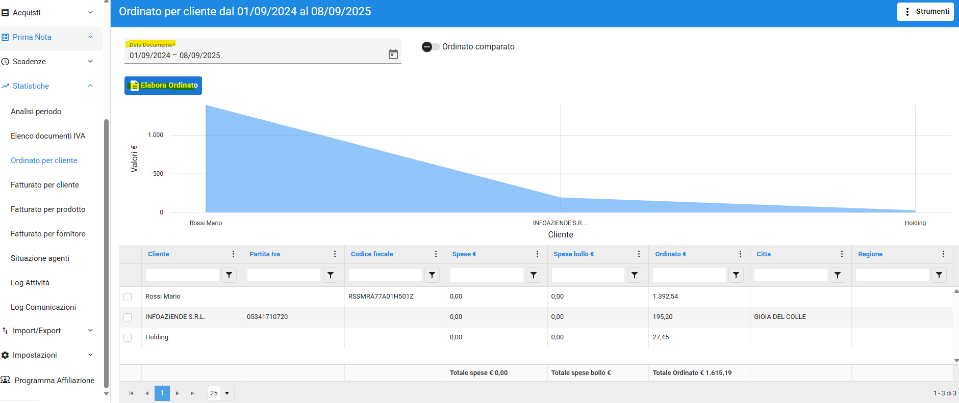Click the Scadenze clock icon
The height and width of the screenshot is (403, 959).
(x=5, y=62)
